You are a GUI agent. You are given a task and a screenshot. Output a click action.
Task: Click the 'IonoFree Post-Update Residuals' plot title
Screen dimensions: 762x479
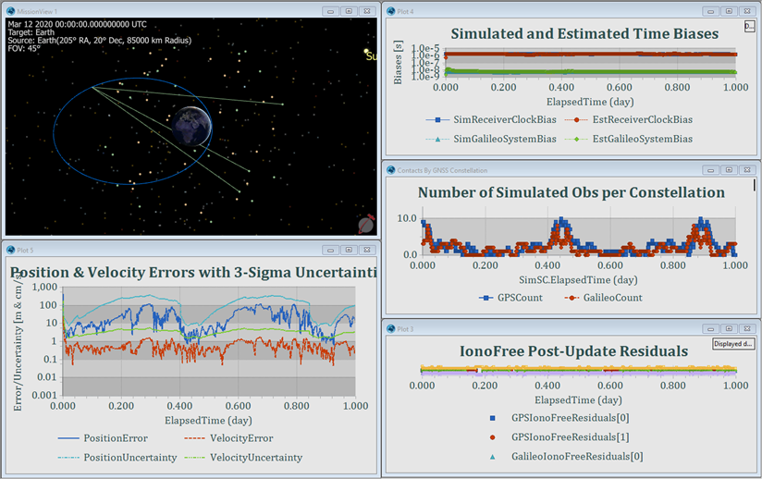(x=573, y=351)
